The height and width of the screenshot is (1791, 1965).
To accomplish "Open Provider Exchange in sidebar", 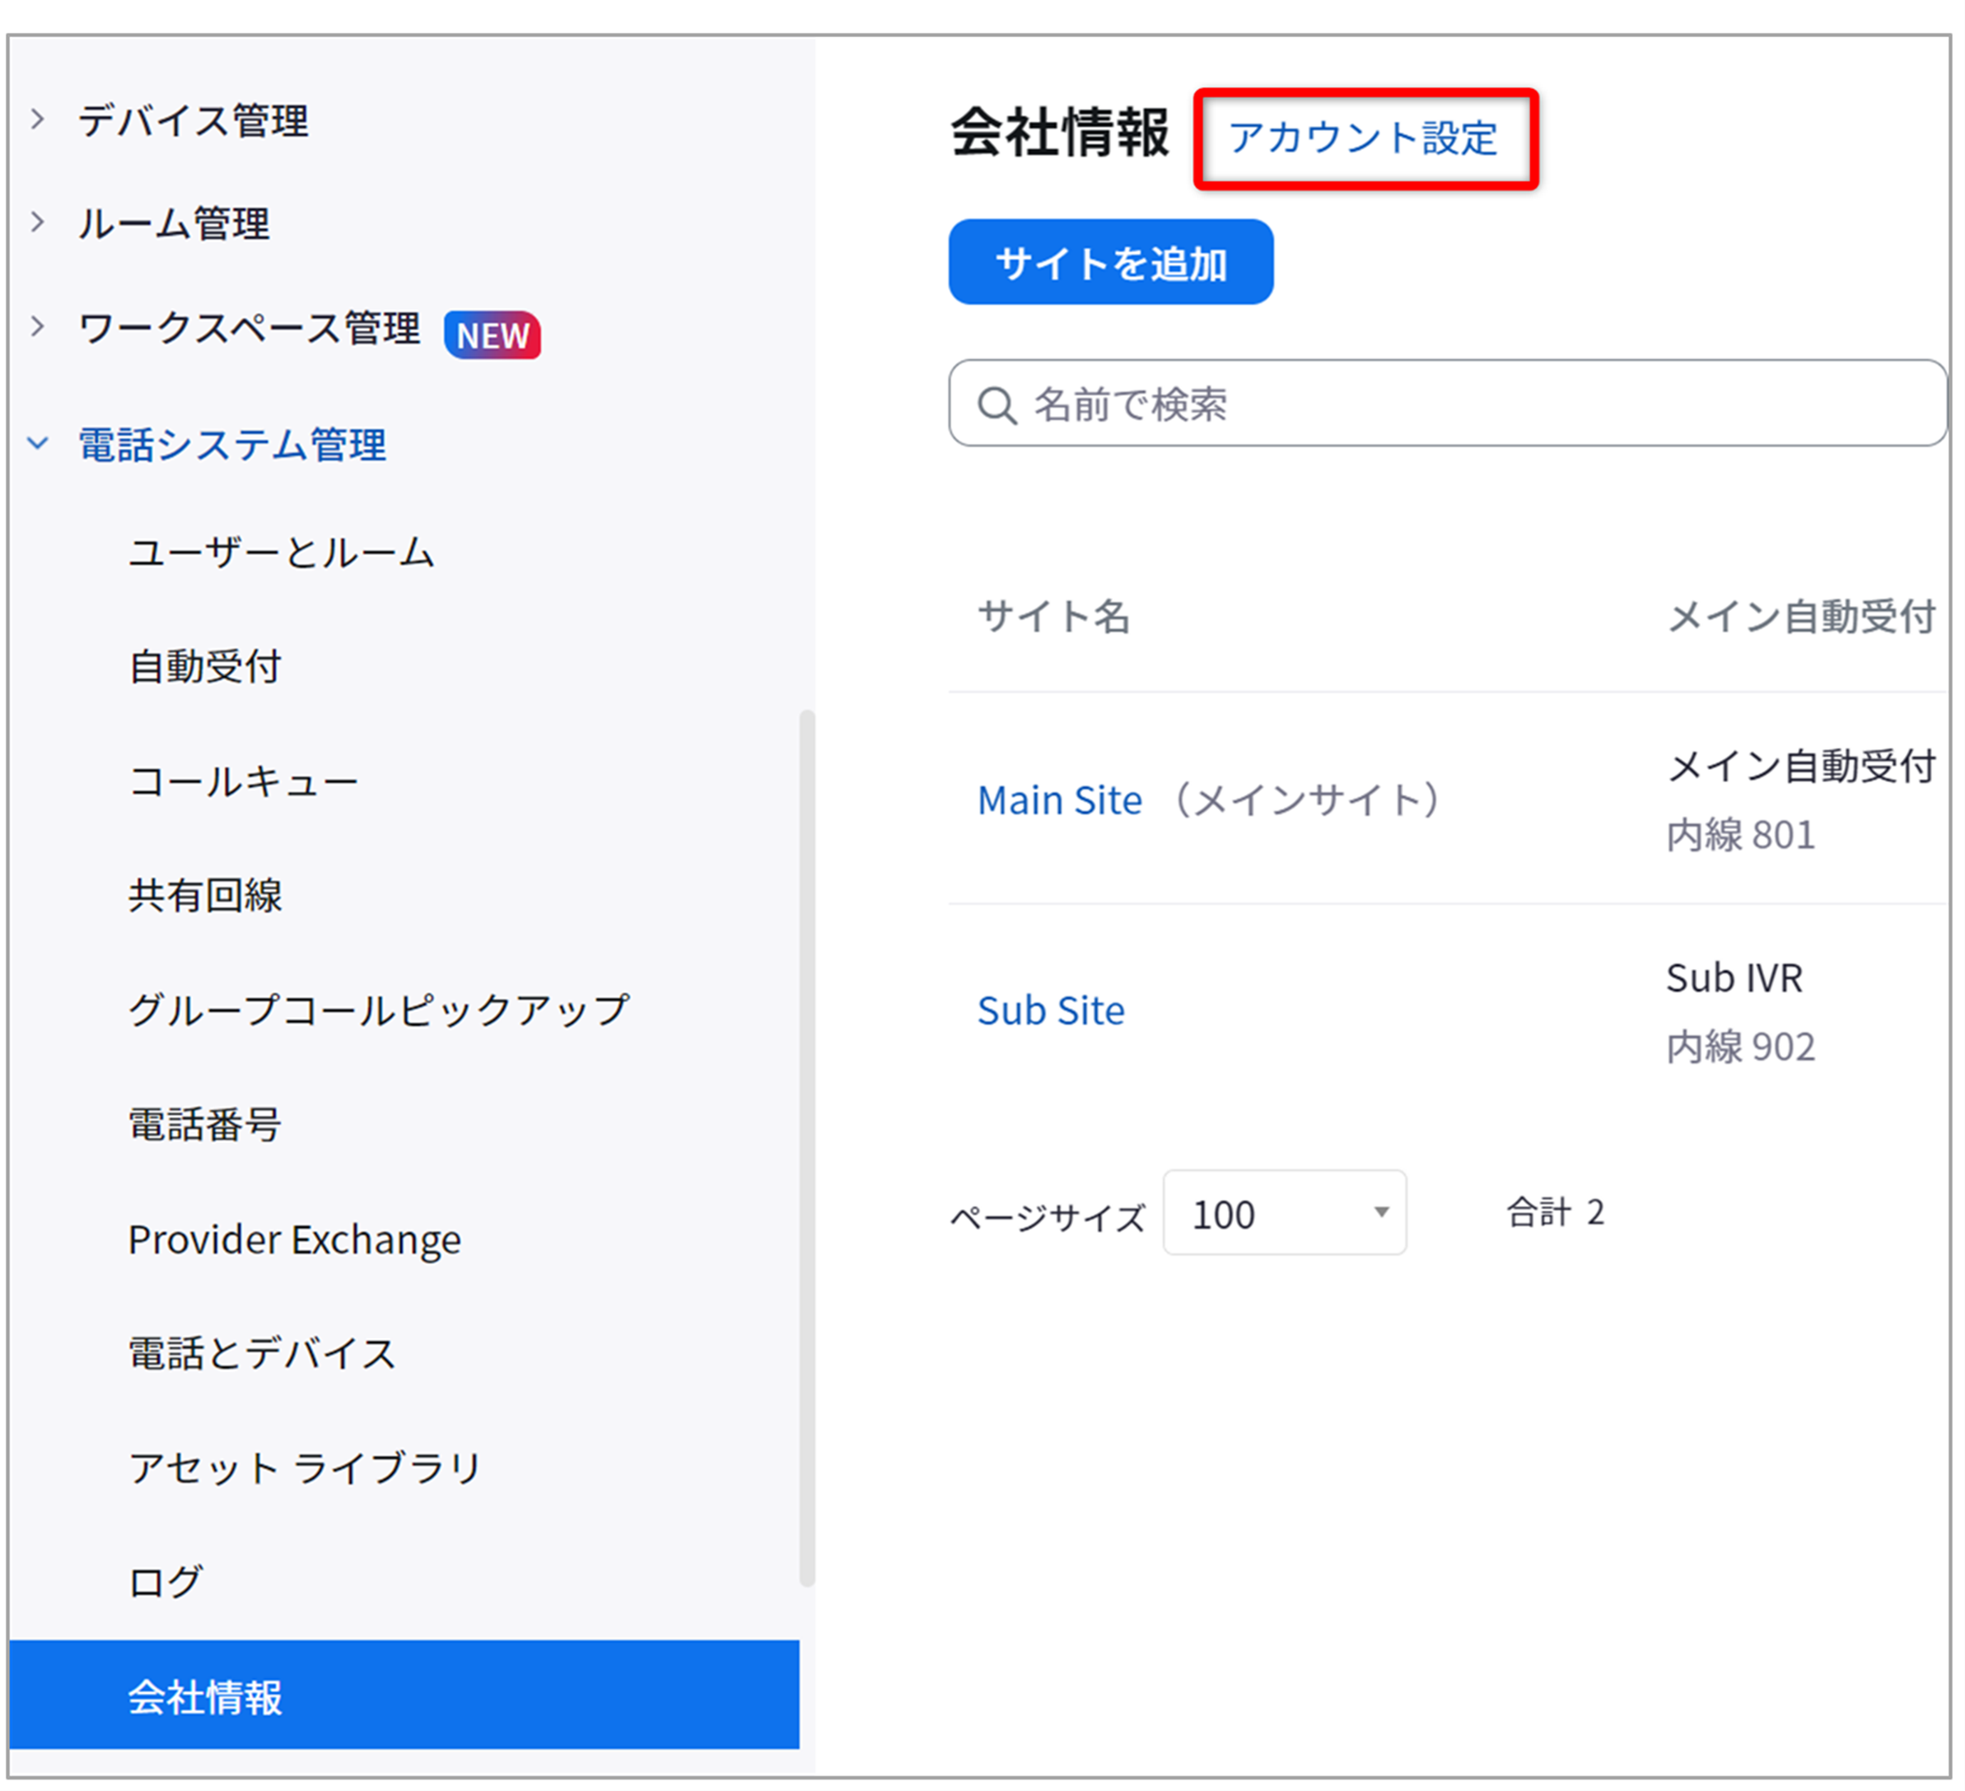I will pos(294,1240).
